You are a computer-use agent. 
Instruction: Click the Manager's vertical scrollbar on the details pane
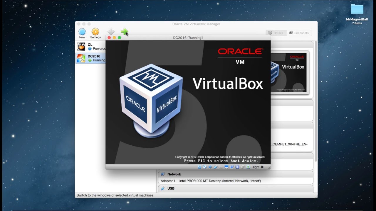point(316,101)
